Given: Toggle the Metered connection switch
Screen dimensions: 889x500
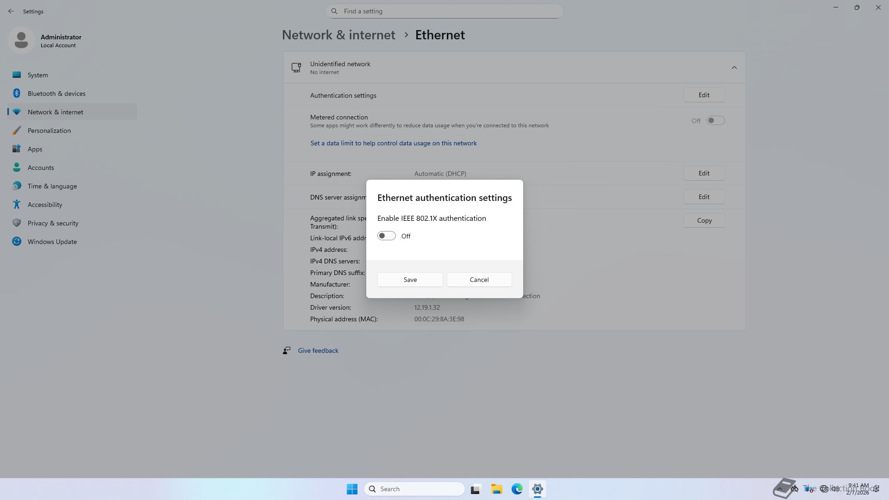Looking at the screenshot, I should tap(715, 121).
